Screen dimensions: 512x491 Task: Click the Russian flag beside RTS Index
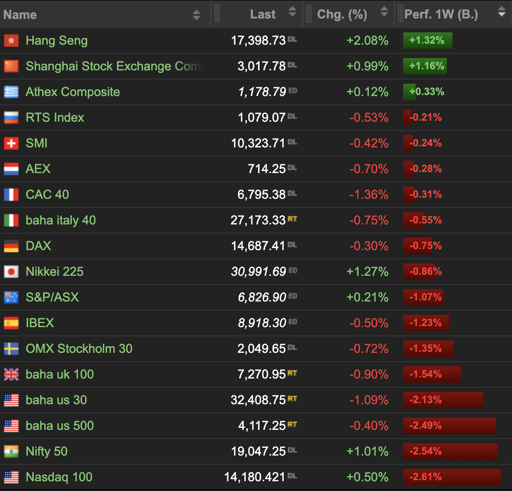(x=11, y=118)
